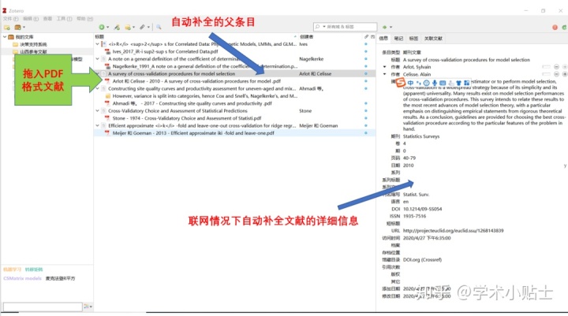Click the New Library box icon
568x316 pixels.
point(17,27)
